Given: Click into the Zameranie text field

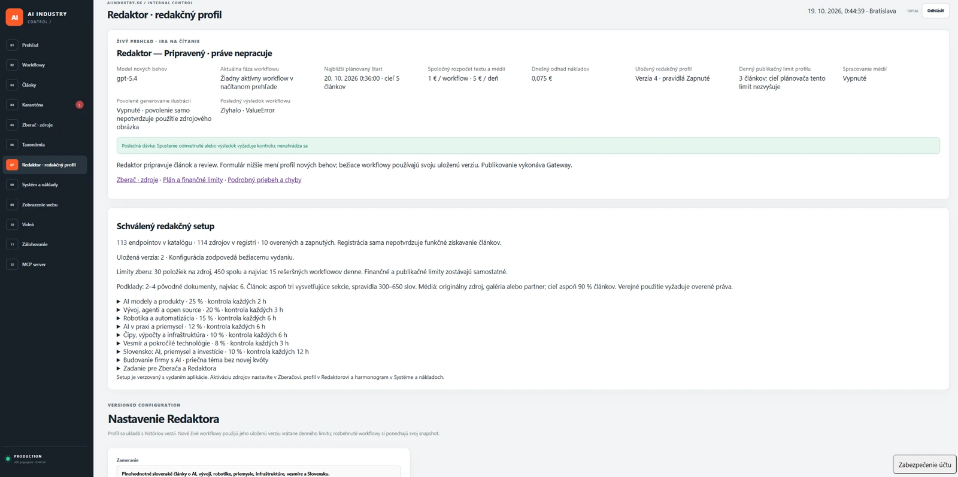Looking at the screenshot, I should click(x=259, y=473).
